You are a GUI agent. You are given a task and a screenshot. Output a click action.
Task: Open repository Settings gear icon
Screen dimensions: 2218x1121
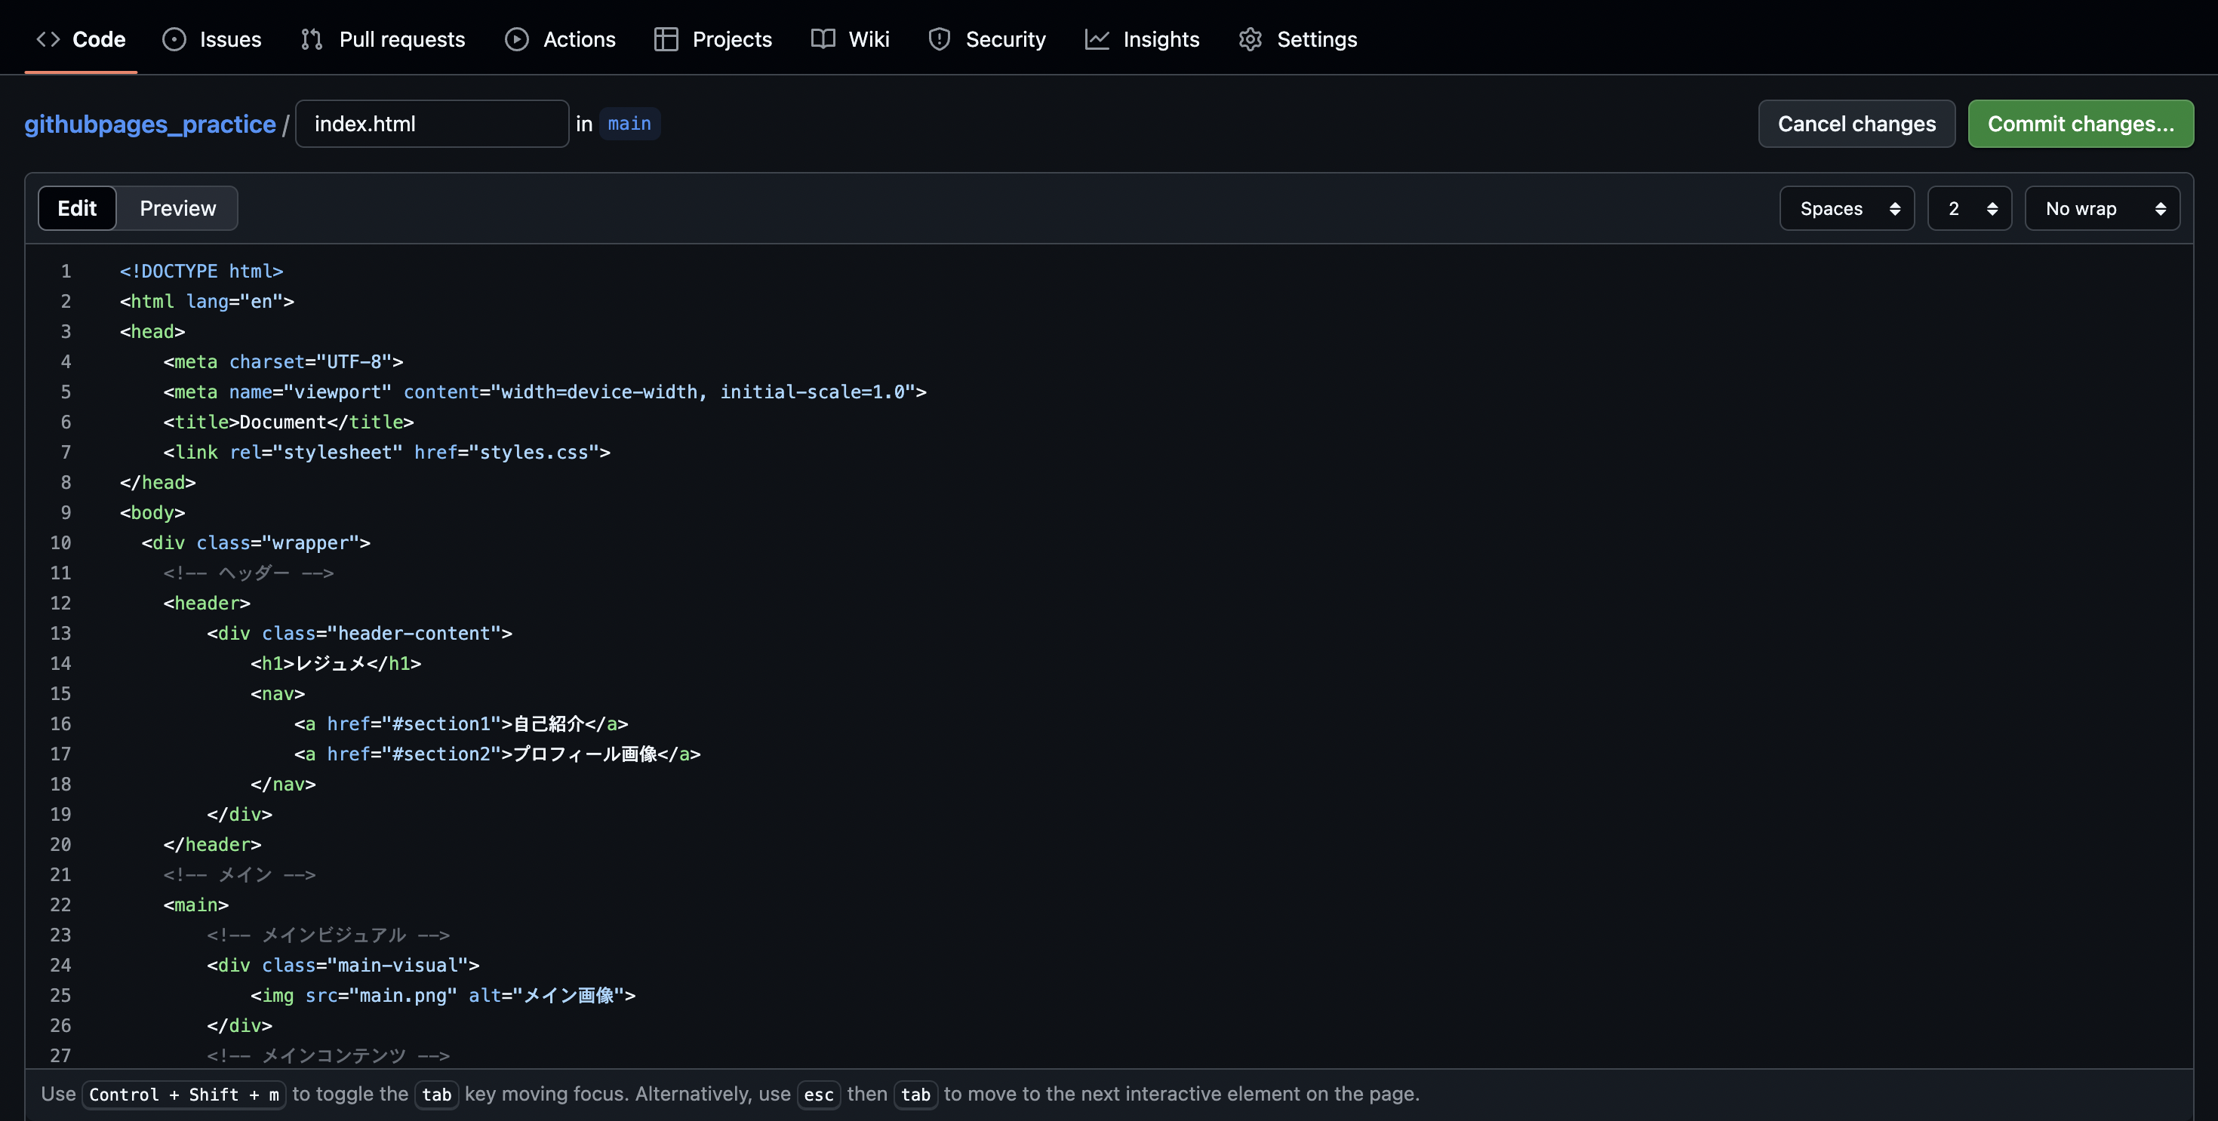tap(1251, 38)
